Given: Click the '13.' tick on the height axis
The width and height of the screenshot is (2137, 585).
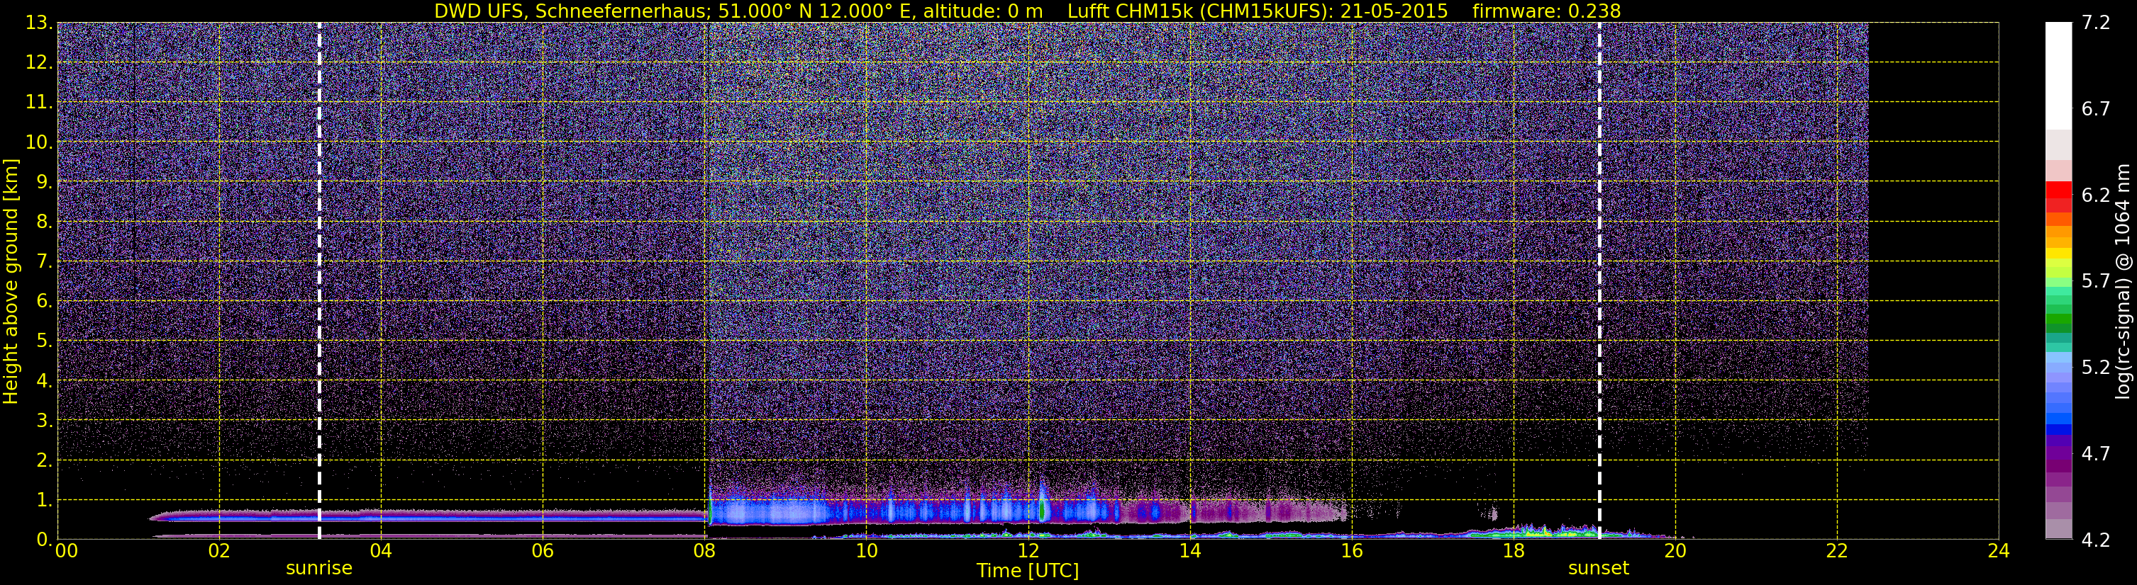Looking at the screenshot, I should tap(39, 23).
